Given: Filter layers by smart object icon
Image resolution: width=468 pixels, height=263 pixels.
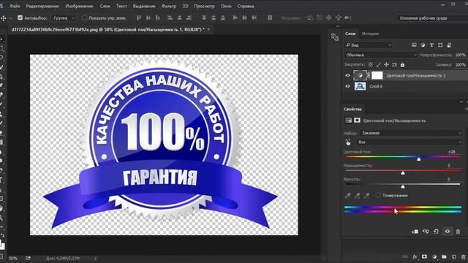Looking at the screenshot, I should pos(449,45).
